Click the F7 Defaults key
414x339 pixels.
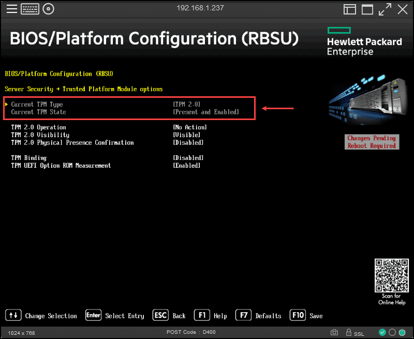point(243,315)
